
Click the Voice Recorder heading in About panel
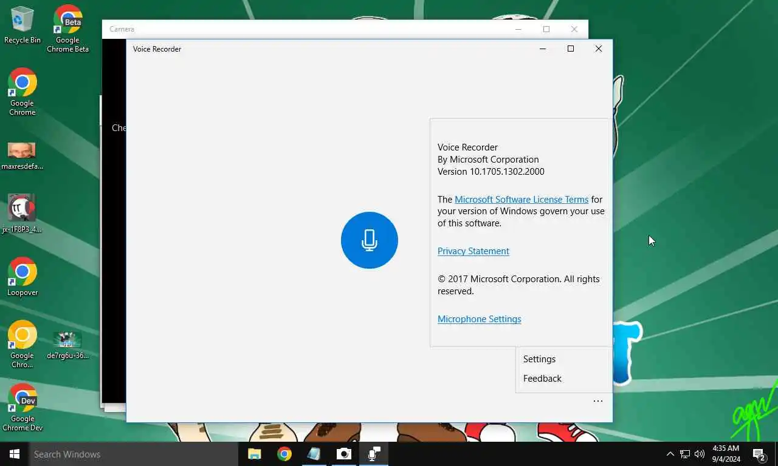coord(467,147)
